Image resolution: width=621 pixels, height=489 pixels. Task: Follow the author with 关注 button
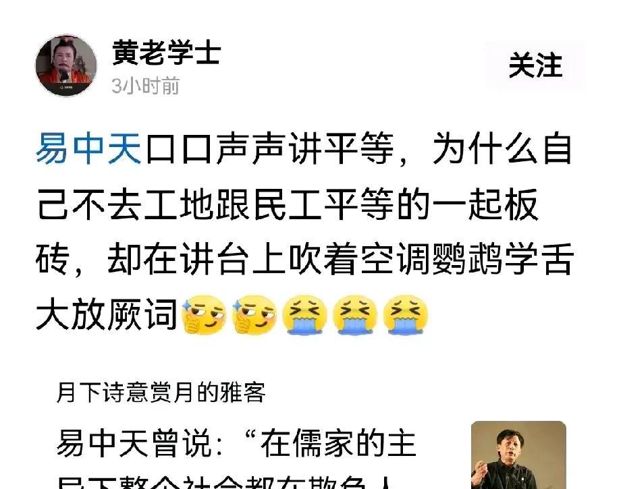coord(535,65)
